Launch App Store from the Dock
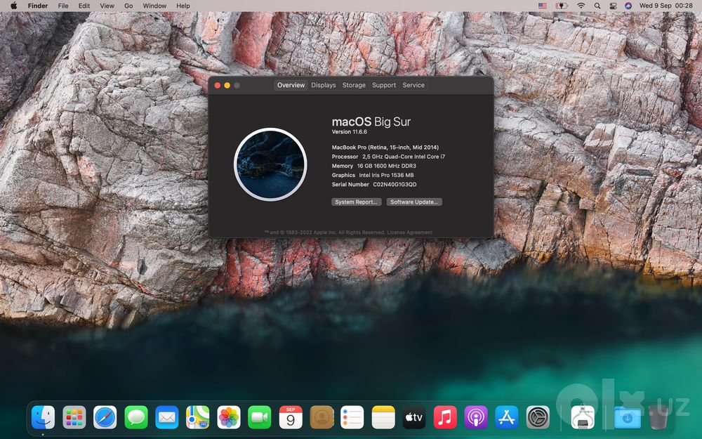 click(x=507, y=417)
